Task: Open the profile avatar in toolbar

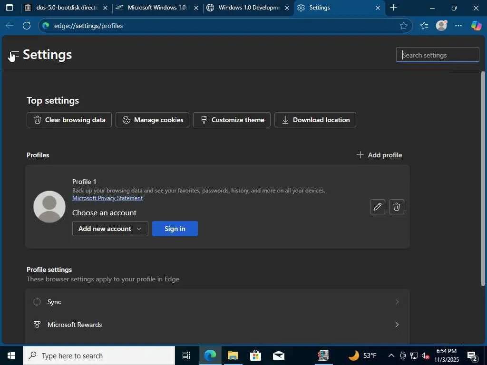Action: [441, 26]
